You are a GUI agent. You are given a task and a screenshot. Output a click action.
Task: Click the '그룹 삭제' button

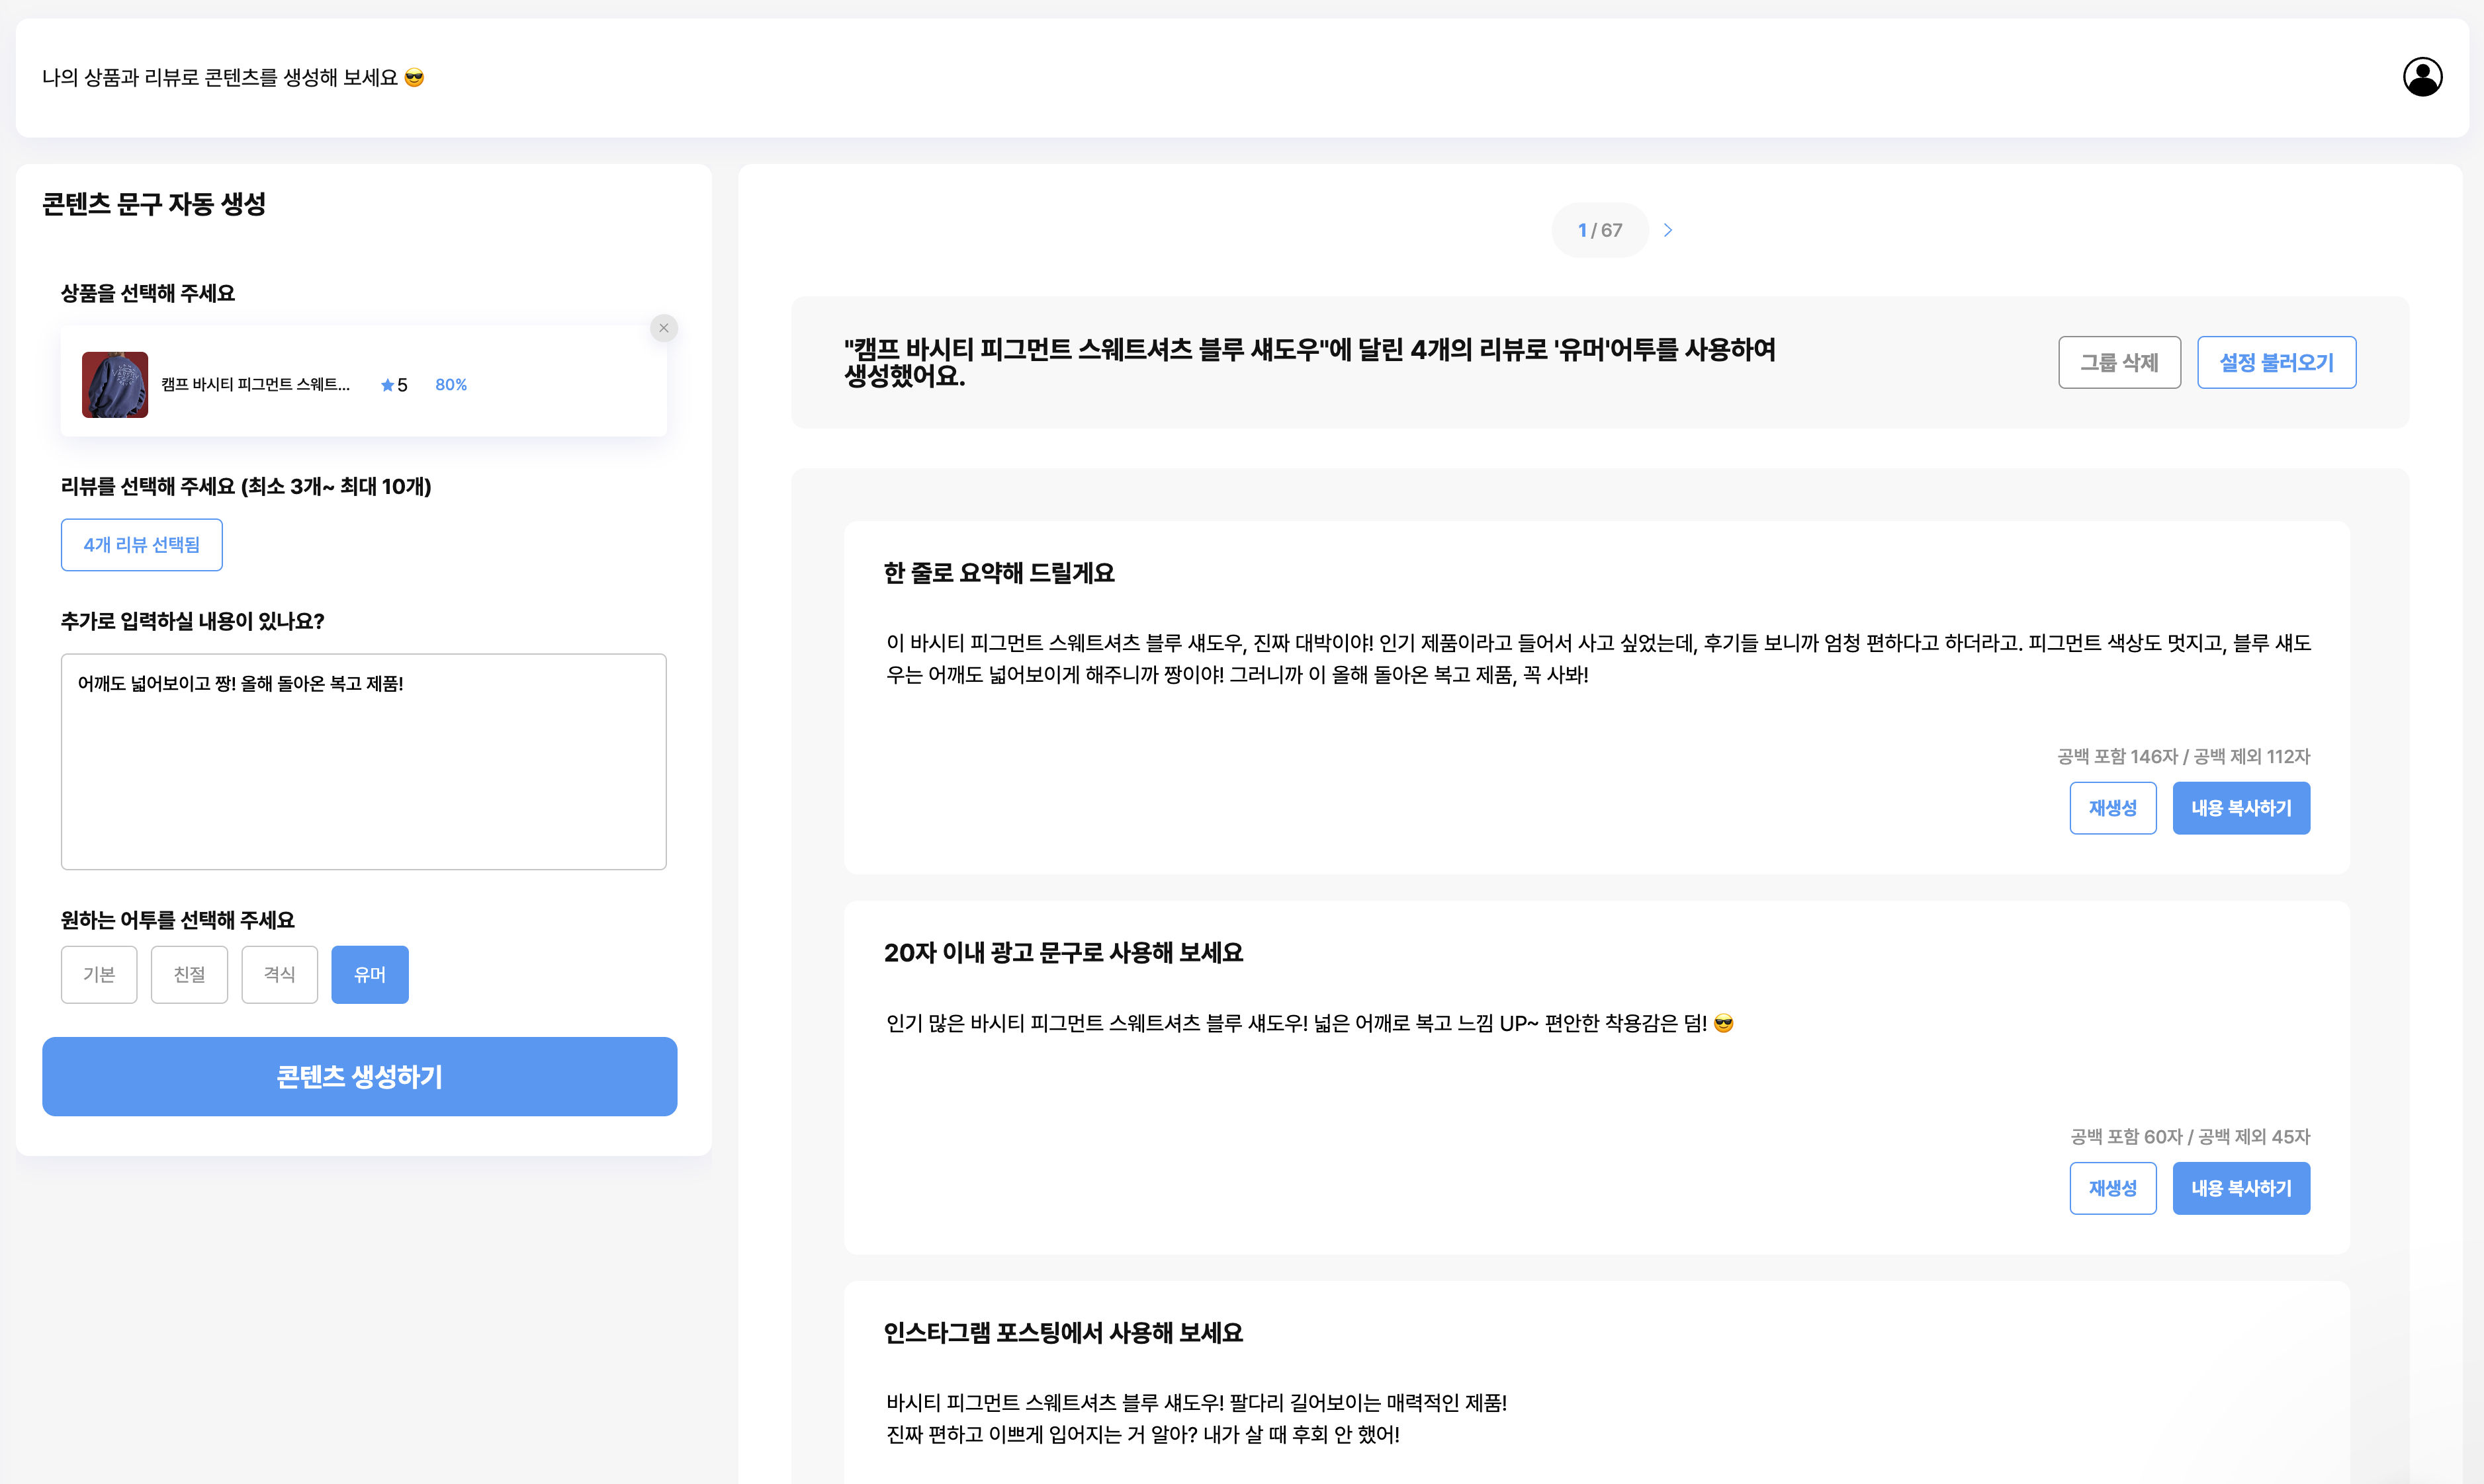point(2119,362)
